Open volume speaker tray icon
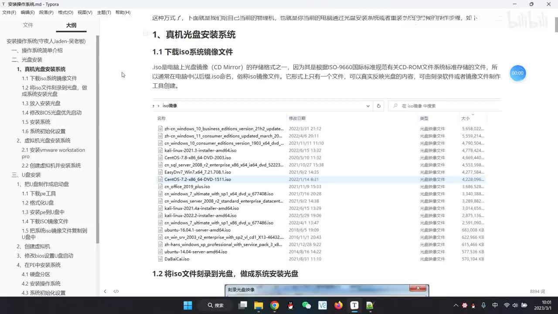Viewport: 558px width, 314px height. (515, 305)
